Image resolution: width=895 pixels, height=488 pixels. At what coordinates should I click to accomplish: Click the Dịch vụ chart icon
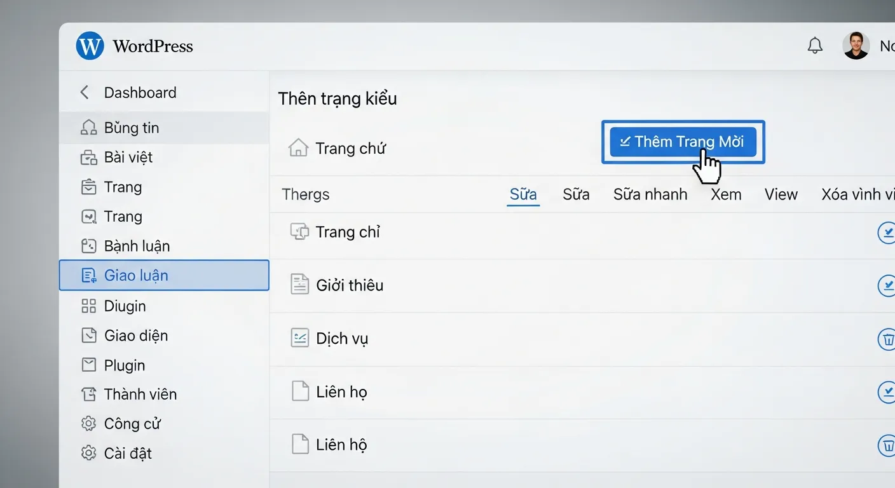point(299,337)
